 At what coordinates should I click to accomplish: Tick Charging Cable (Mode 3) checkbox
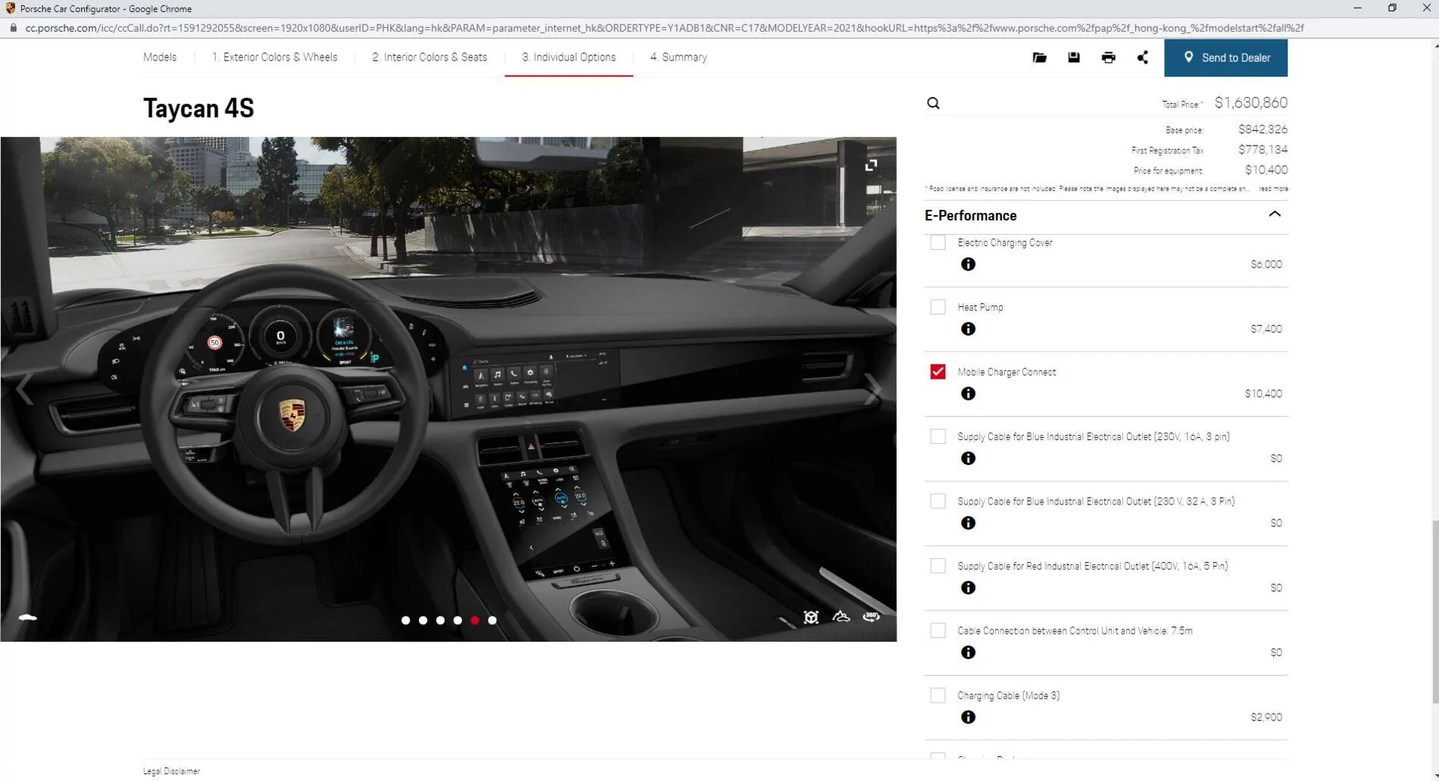tap(938, 695)
